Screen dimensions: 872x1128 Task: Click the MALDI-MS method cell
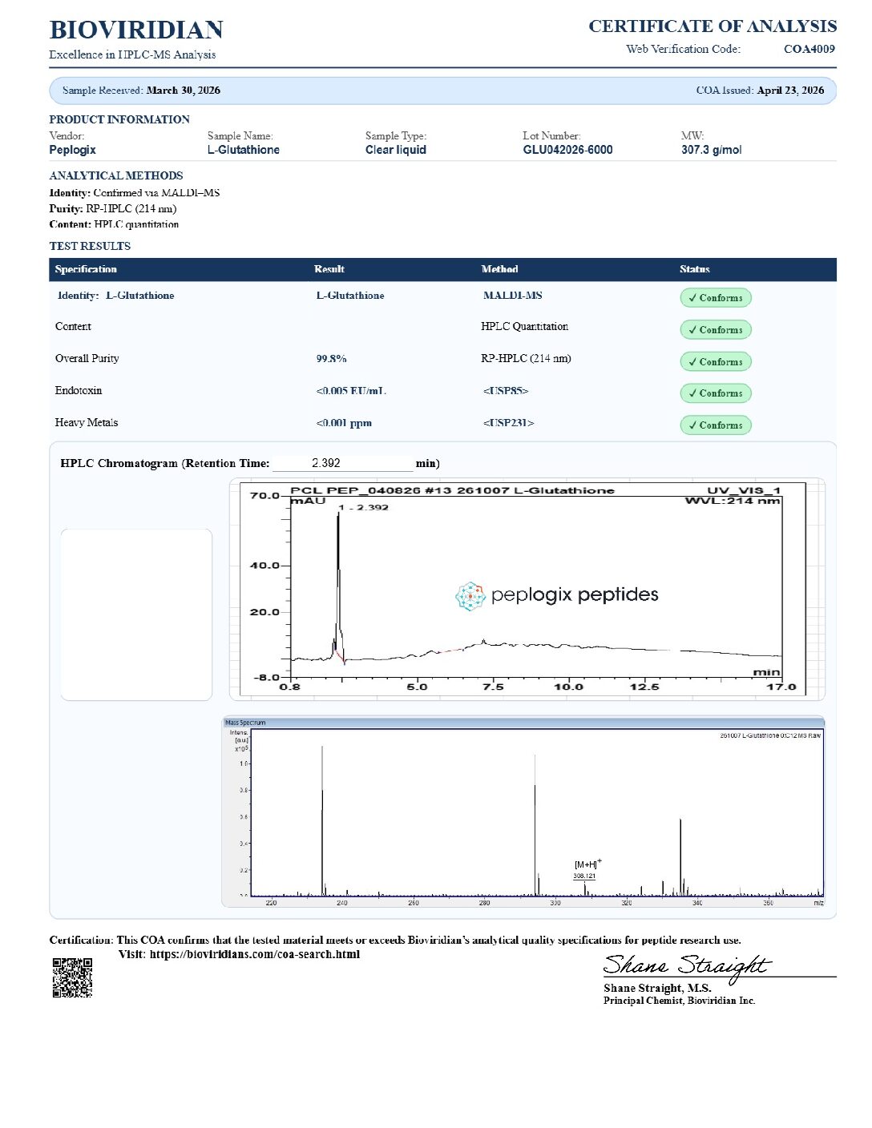pyautogui.click(x=512, y=296)
